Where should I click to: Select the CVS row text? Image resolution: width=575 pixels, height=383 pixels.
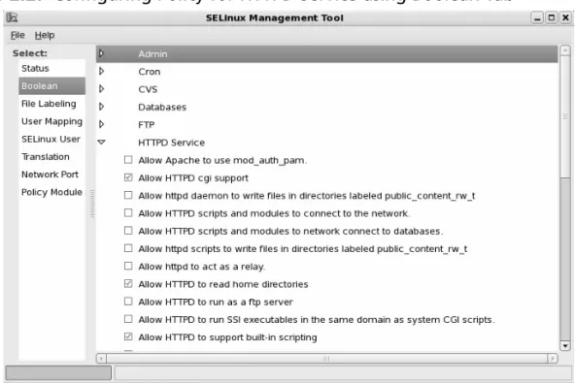click(148, 89)
